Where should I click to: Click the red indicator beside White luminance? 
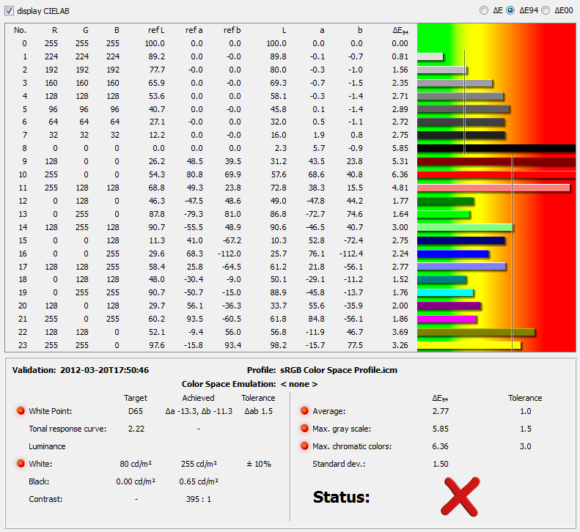coord(21,464)
